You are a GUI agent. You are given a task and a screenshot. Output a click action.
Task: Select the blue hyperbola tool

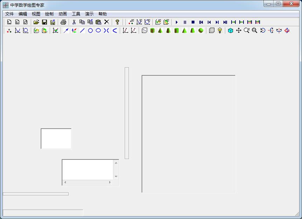(x=106, y=30)
